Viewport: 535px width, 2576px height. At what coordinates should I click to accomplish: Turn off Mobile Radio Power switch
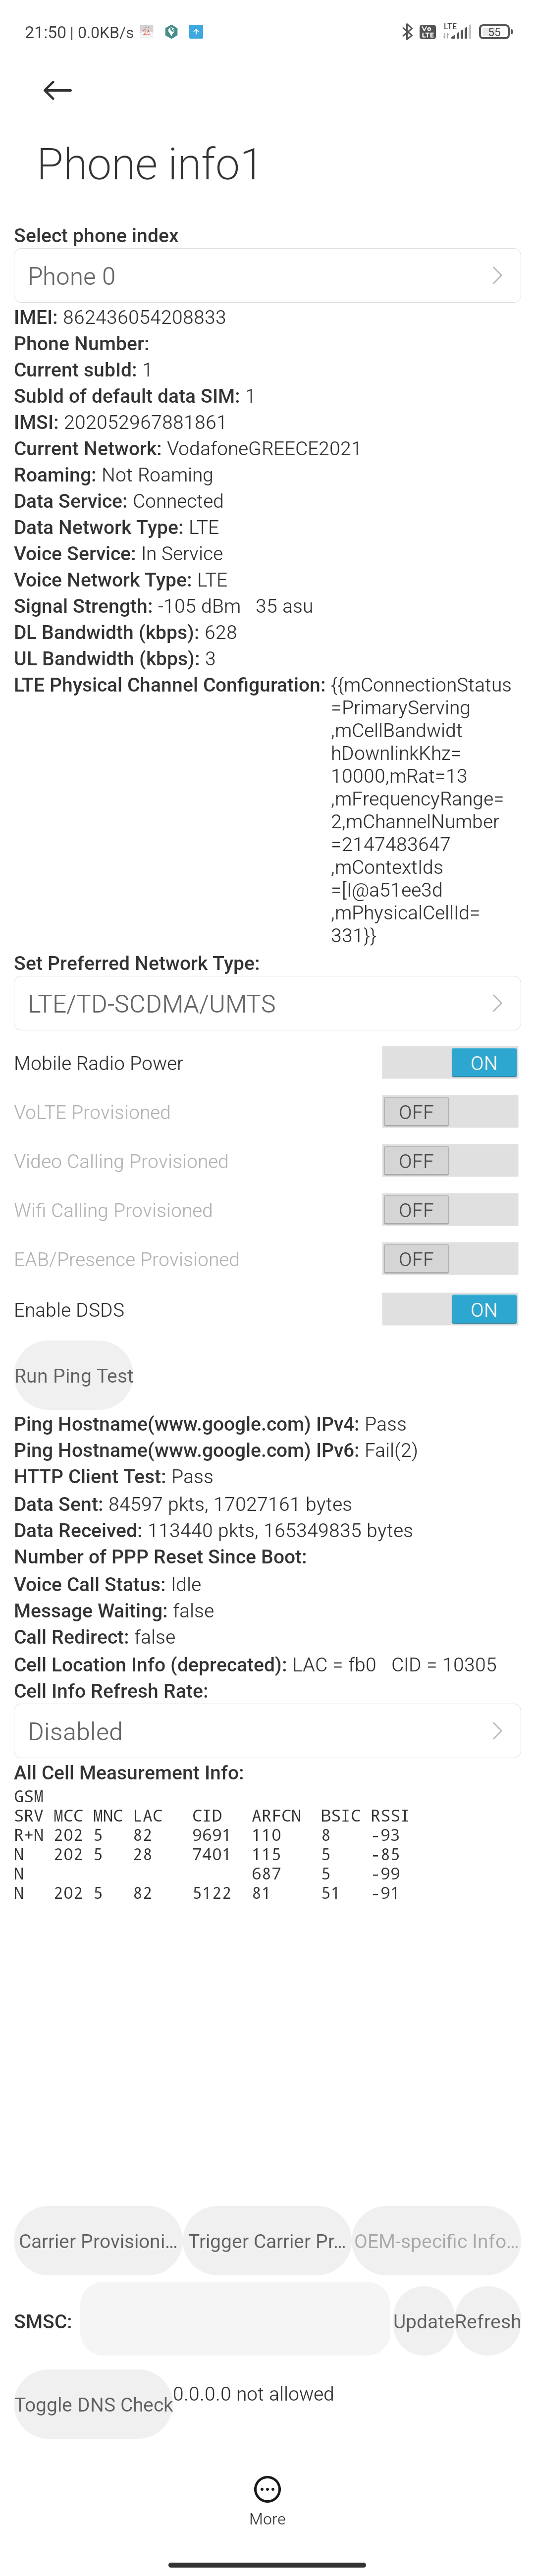[x=450, y=1062]
